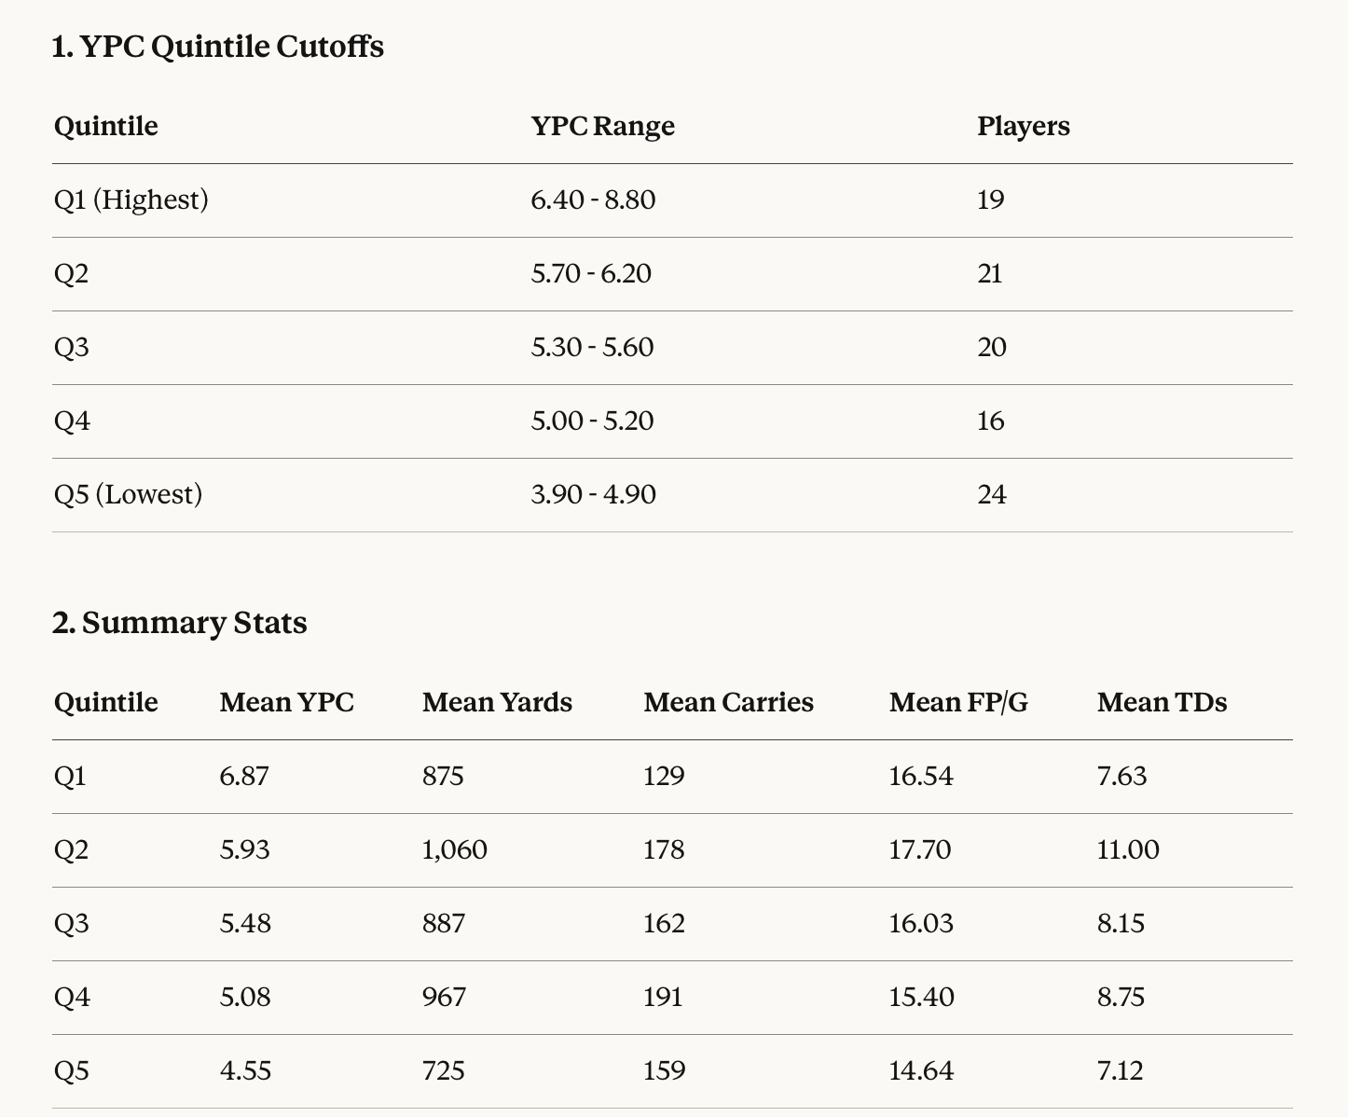Click the "Mean FP/G" column header
Screen dimensions: 1348x1117
(958, 702)
